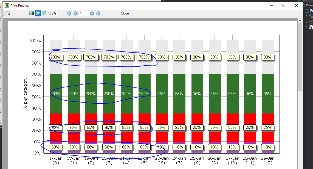Click the 35% label on the 27-Jan bar
Viewport: 313px width, 169px height.
[232, 94]
